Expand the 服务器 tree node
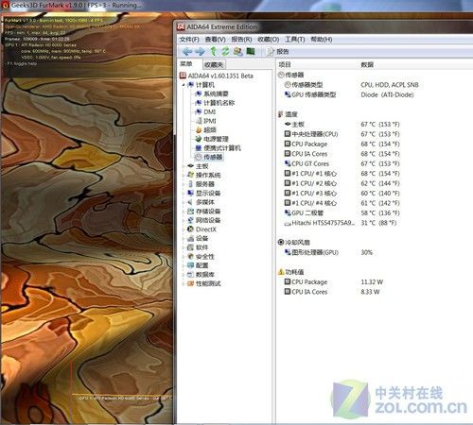Viewport: 473px width, 425px height. pos(184,184)
